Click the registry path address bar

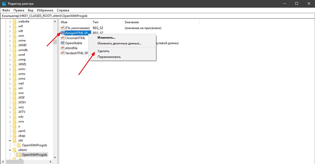coord(157,16)
